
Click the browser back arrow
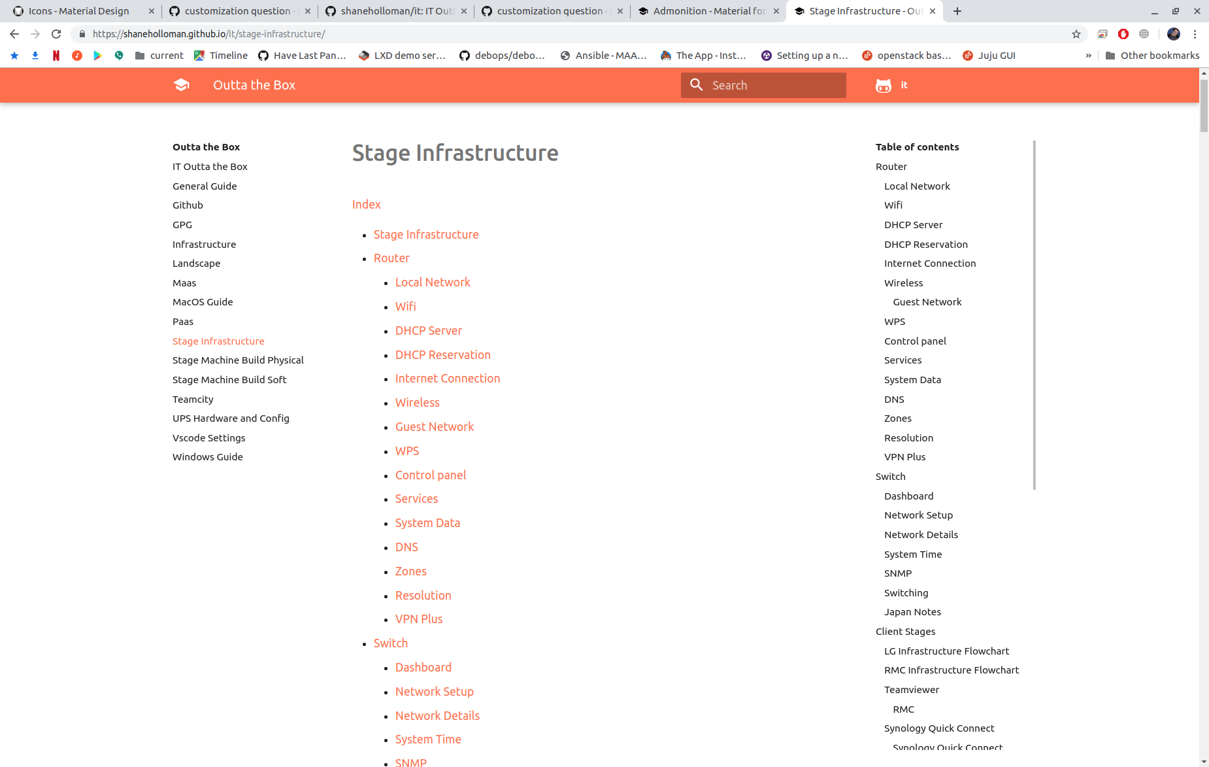click(x=14, y=33)
